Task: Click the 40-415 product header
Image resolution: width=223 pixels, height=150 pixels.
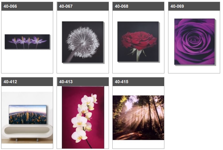Action: coord(138,82)
